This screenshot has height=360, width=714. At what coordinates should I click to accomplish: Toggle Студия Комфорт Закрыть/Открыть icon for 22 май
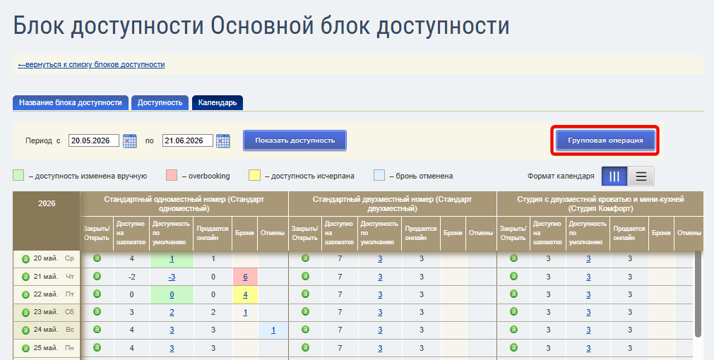point(513,294)
